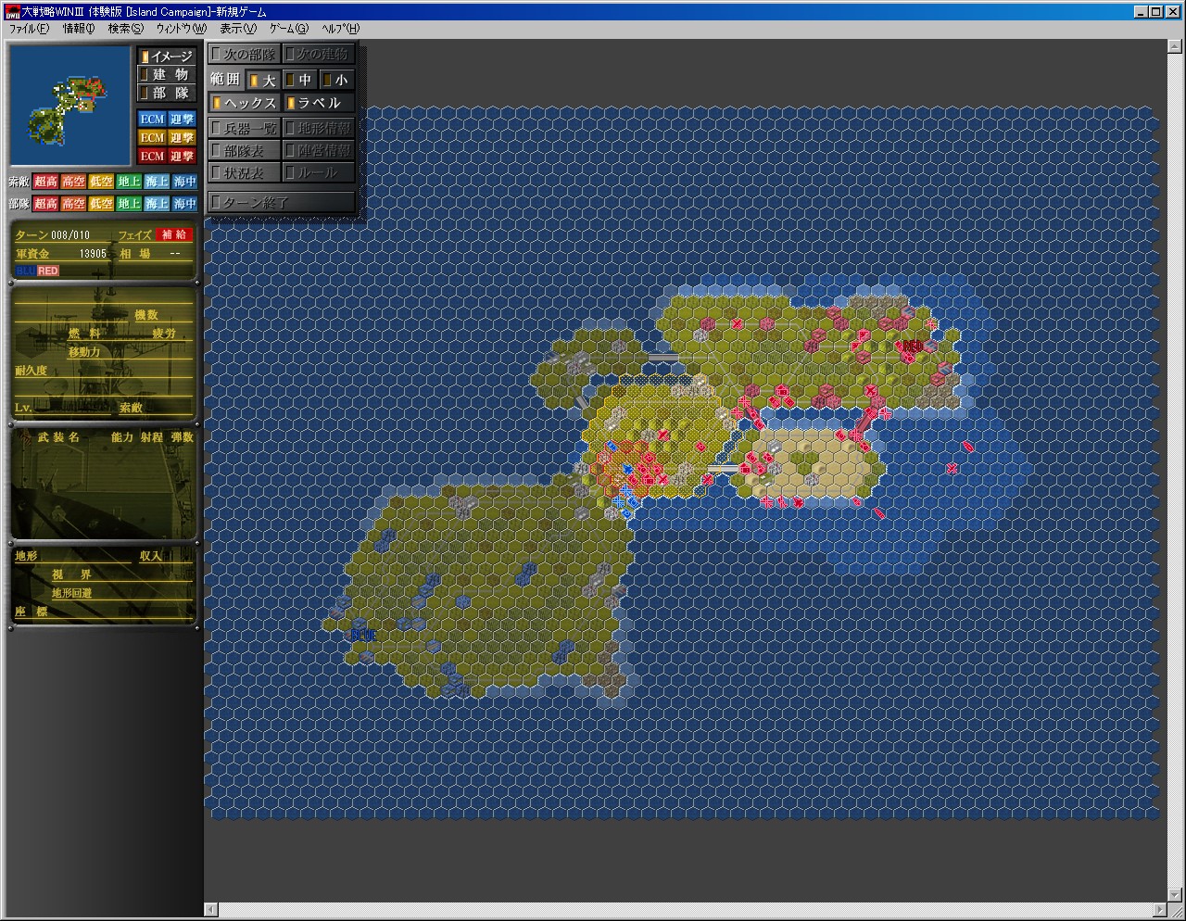
Task: Click the BLU capital label on the map
Action: point(362,635)
